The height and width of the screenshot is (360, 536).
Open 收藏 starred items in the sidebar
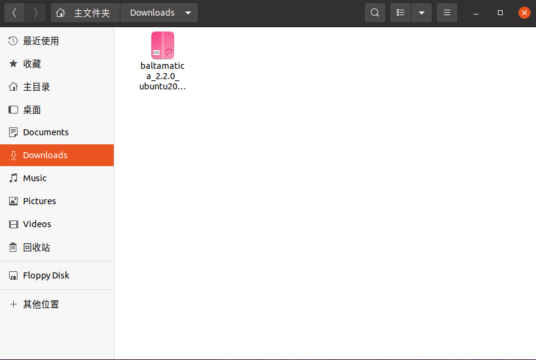point(57,64)
